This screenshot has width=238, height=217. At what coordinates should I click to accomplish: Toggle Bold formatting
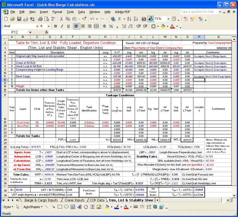click(x=55, y=26)
